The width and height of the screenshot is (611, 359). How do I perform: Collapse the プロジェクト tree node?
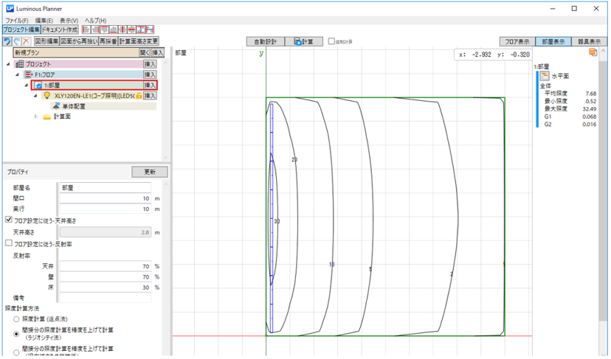tap(8, 64)
